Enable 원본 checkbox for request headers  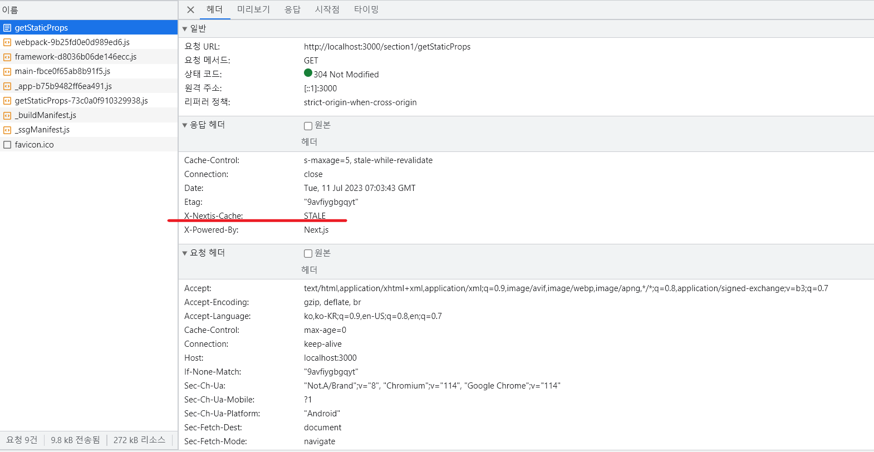tap(308, 254)
